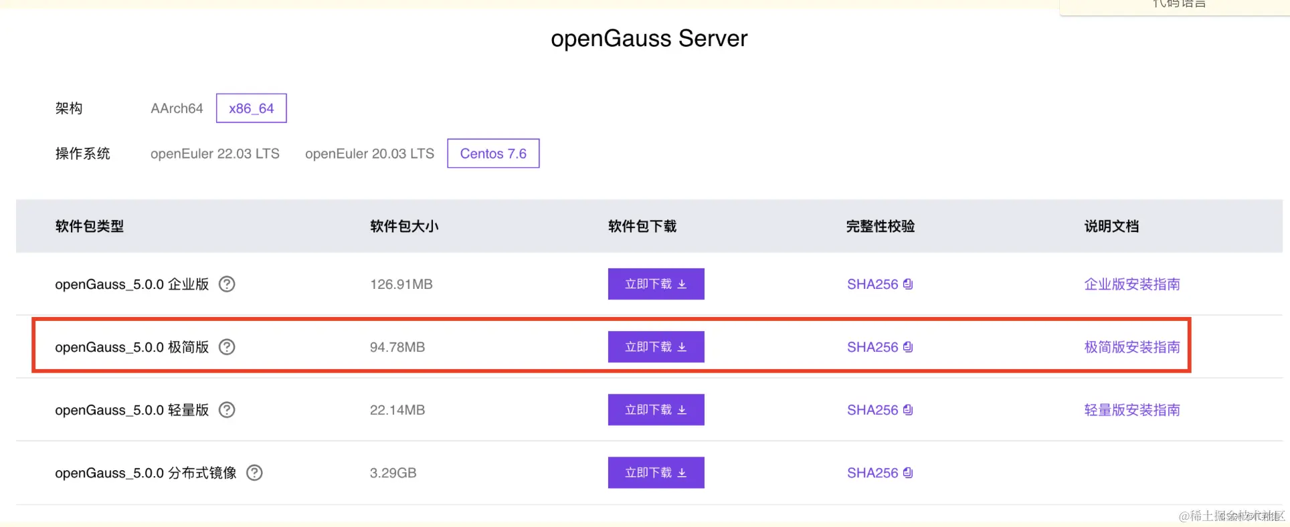
Task: Click the 软件包类型 column header
Action: [x=90, y=226]
